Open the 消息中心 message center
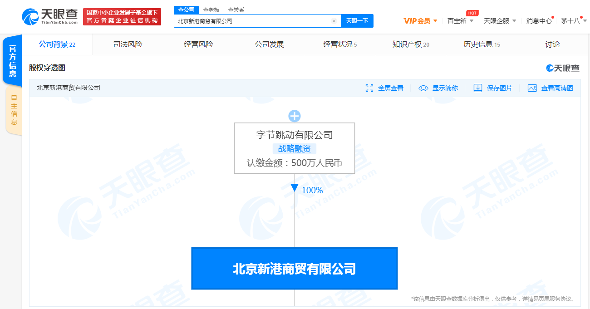590x309 pixels. [539, 21]
